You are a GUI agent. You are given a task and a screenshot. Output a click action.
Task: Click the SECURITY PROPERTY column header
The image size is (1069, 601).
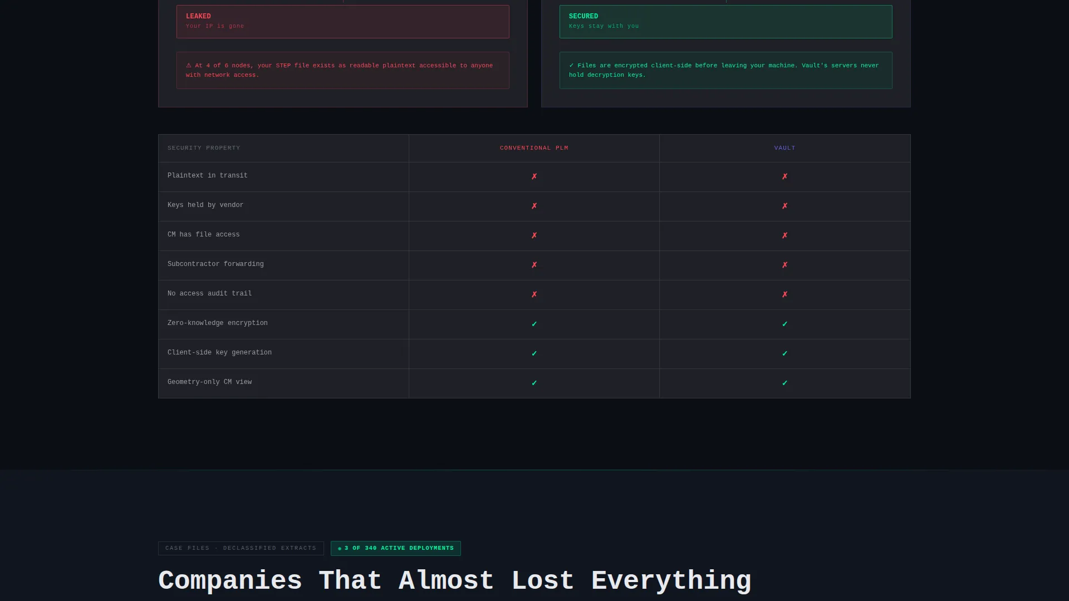[204, 148]
